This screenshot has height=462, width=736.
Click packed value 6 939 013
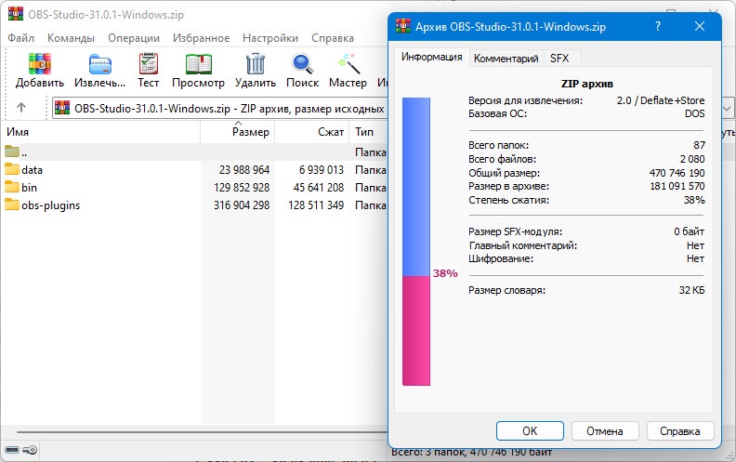pos(322,169)
